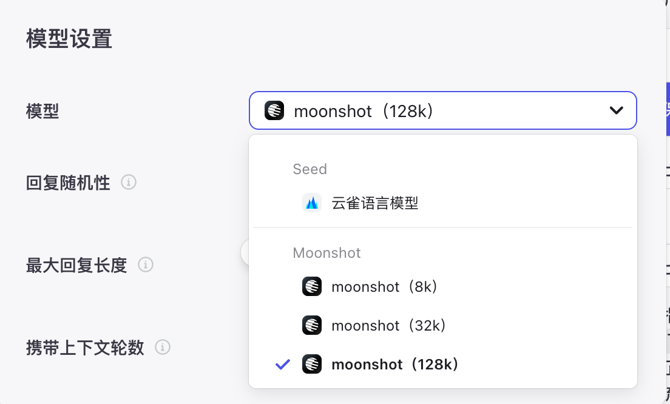Open the model selection dropdown chevron

(617, 110)
